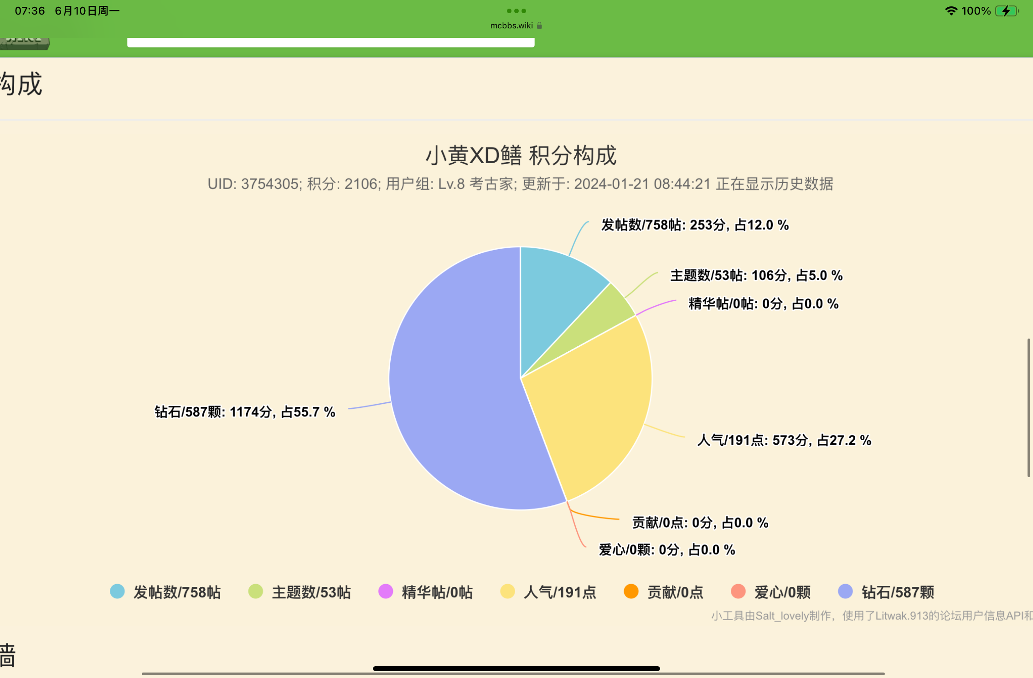Image resolution: width=1033 pixels, height=678 pixels.
Task: Tap the iPad home indicator bar
Action: 516,668
